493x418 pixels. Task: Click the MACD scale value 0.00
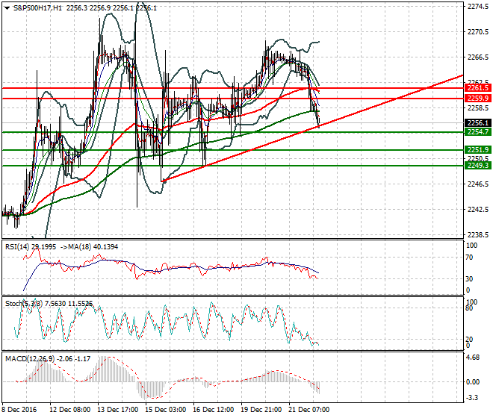point(473,382)
